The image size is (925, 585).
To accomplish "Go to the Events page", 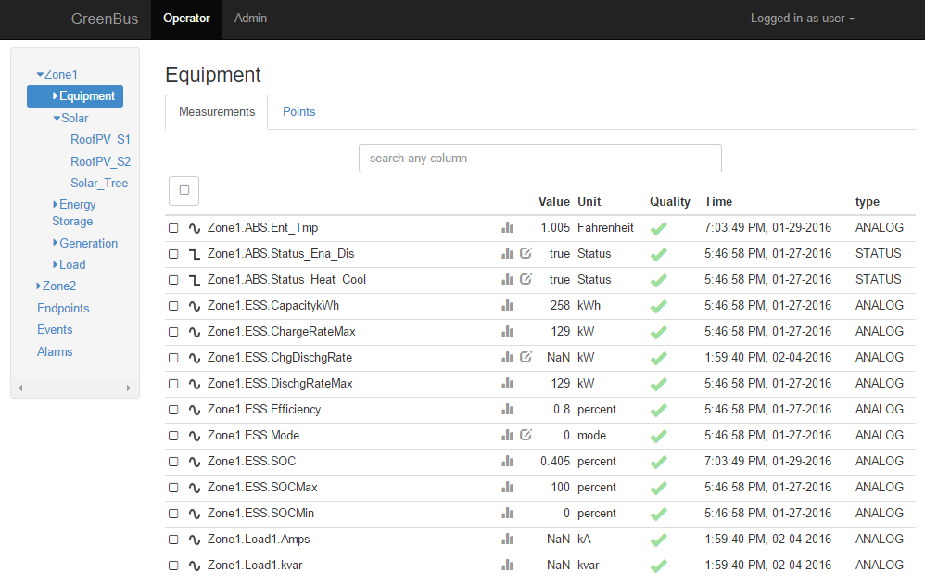I will click(x=55, y=330).
